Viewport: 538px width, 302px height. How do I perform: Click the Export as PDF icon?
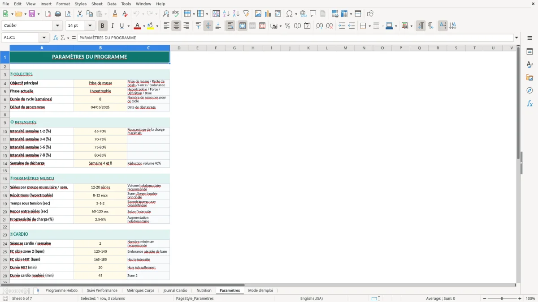pos(48,14)
